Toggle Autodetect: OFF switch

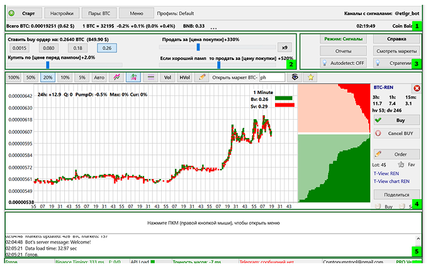point(344,63)
